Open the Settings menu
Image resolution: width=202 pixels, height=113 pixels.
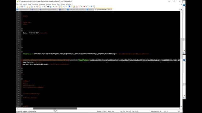48,4
